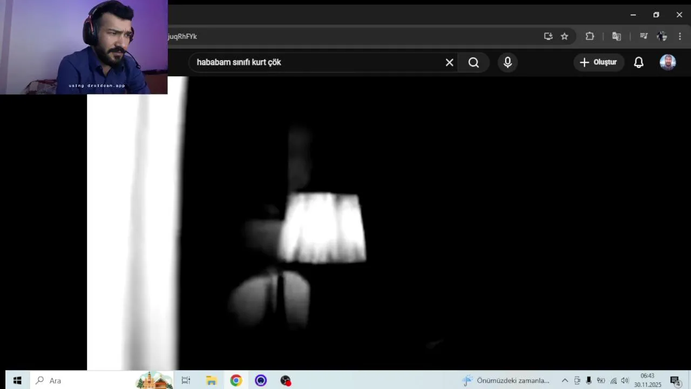Clear the YouTube search box text

click(x=449, y=62)
